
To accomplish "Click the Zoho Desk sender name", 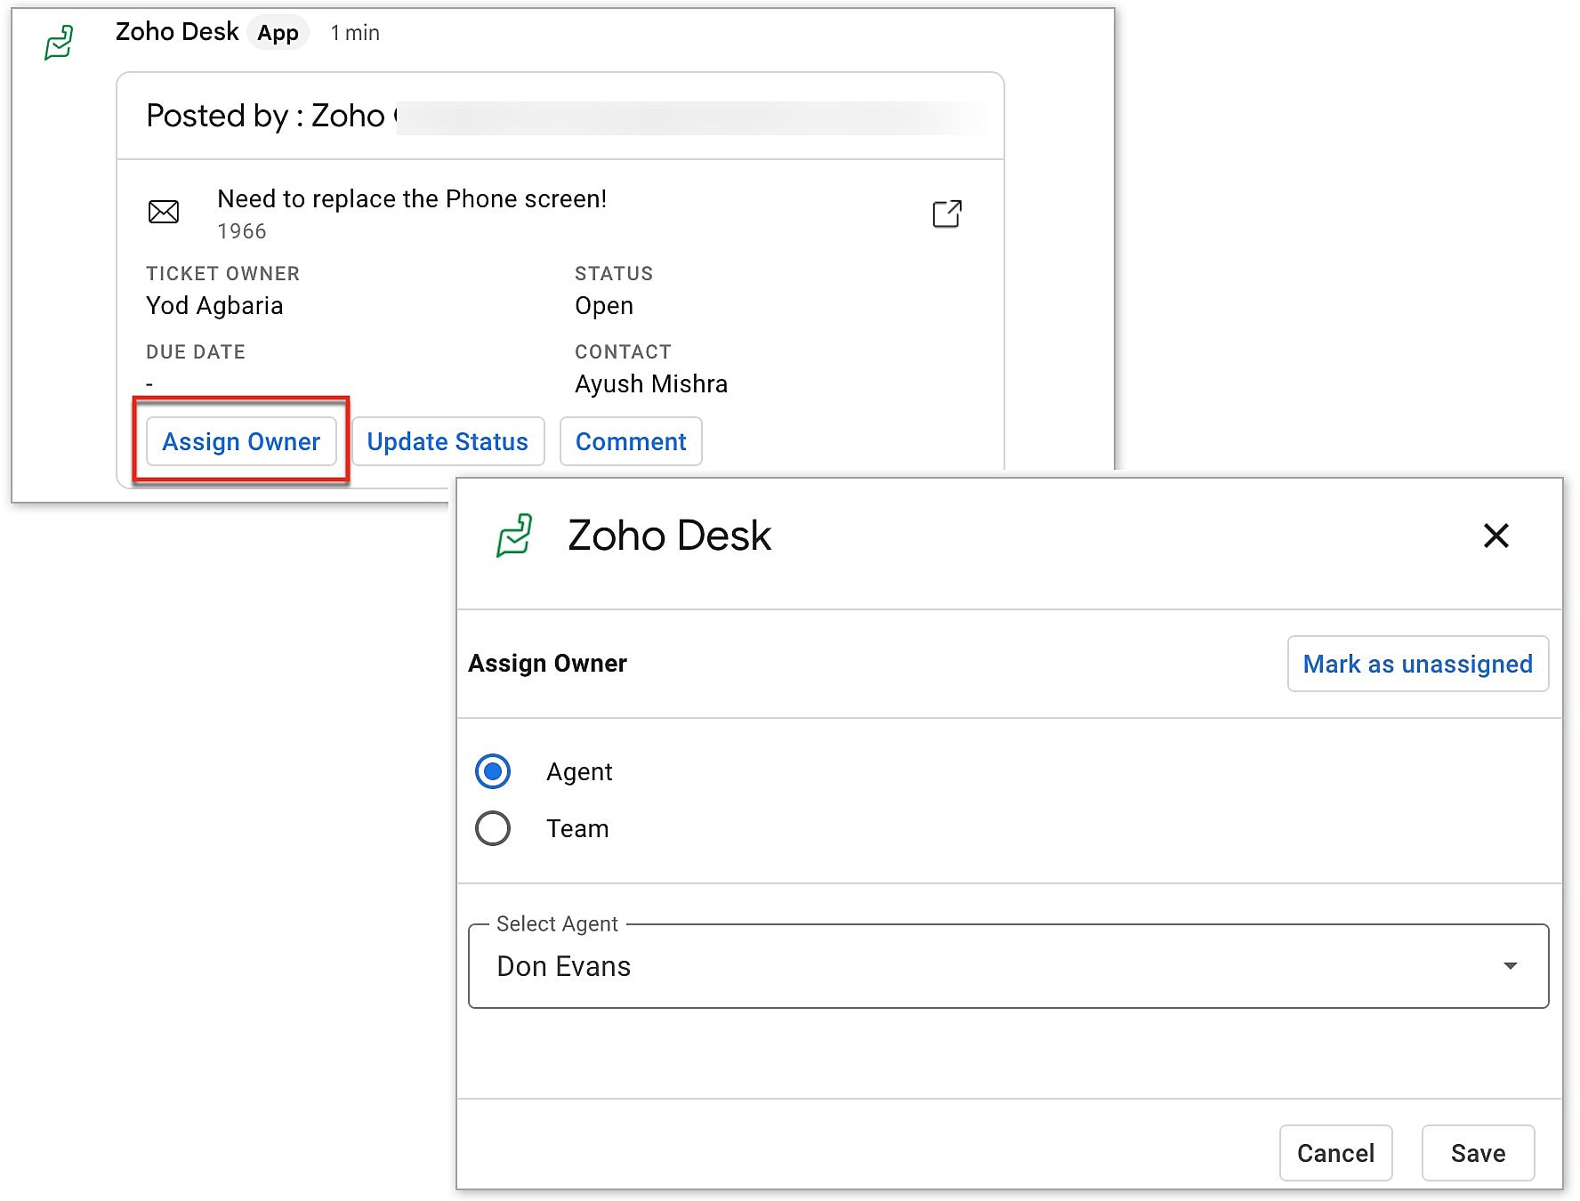I will click(177, 32).
